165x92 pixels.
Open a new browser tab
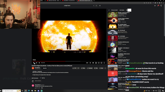(94, 1)
